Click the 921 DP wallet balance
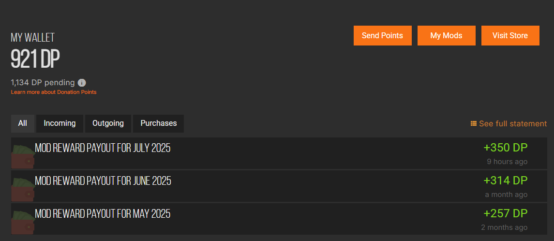 35,59
